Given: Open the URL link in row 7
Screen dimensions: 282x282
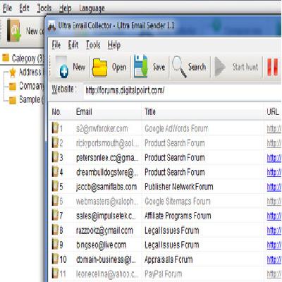Looking at the screenshot, I should tap(274, 216).
